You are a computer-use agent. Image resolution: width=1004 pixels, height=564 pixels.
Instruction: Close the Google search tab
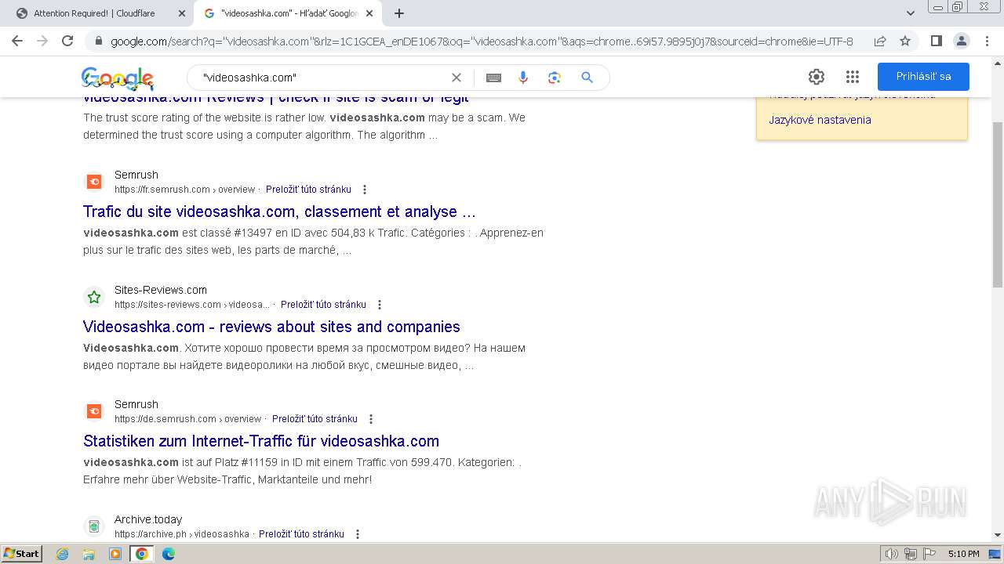pos(369,13)
